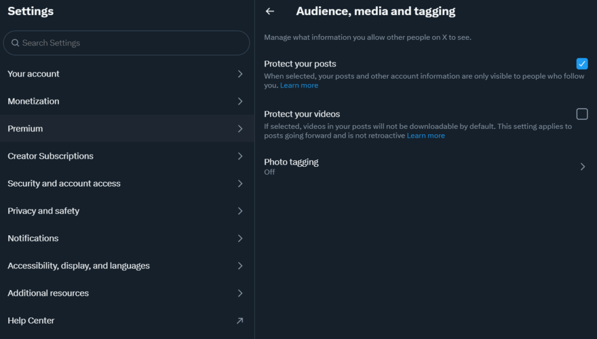597x339 pixels.
Task: Click the Help Center external link arrow
Action: [x=240, y=321]
